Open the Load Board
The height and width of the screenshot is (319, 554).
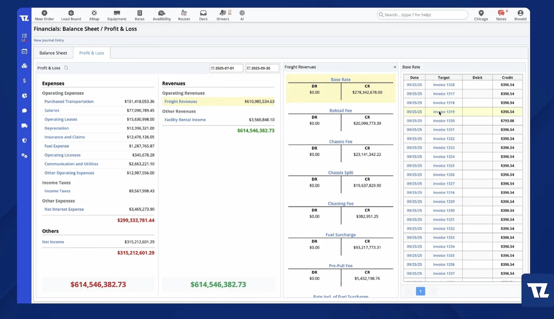click(71, 15)
